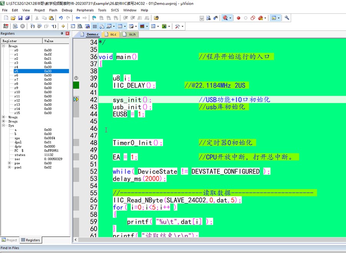The width and height of the screenshot is (346, 253).
Task: Insert a breakpoint using the red dot icon
Action: pyautogui.click(x=238, y=18)
